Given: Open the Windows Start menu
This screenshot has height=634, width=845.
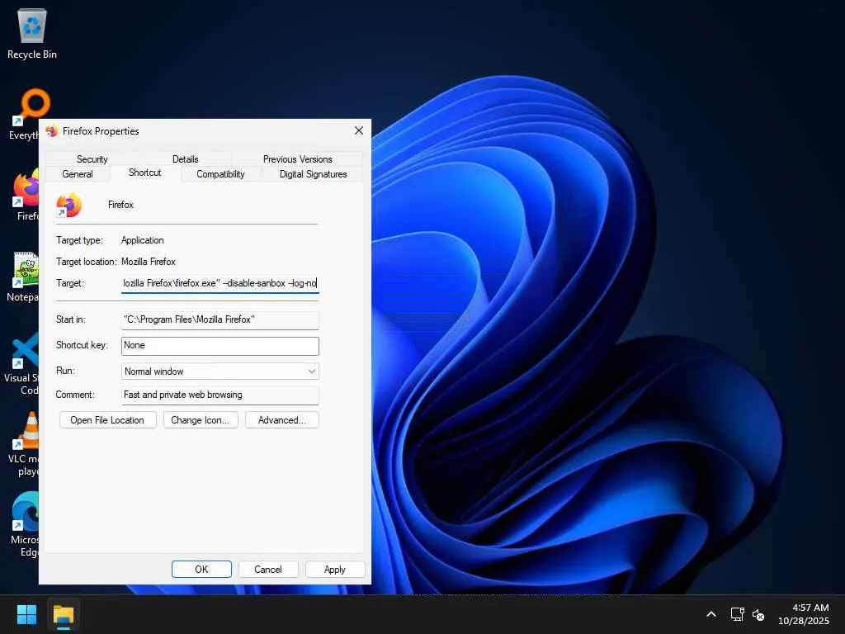Looking at the screenshot, I should [26, 614].
